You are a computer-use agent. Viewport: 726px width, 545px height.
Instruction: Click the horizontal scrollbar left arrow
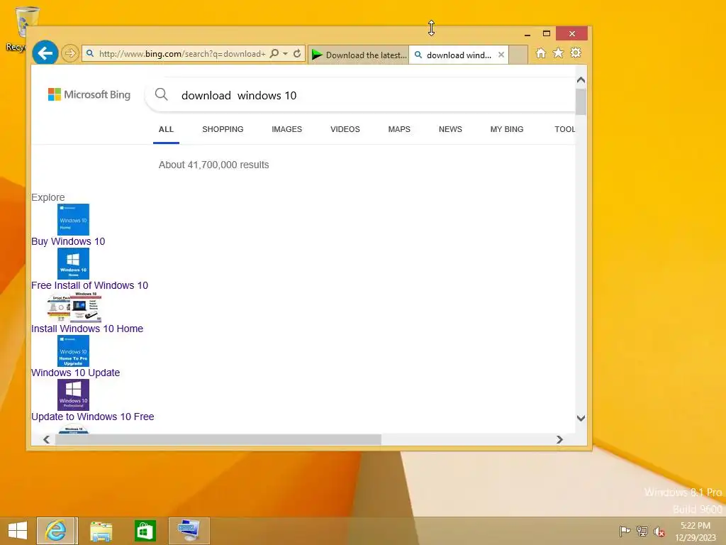click(46, 439)
